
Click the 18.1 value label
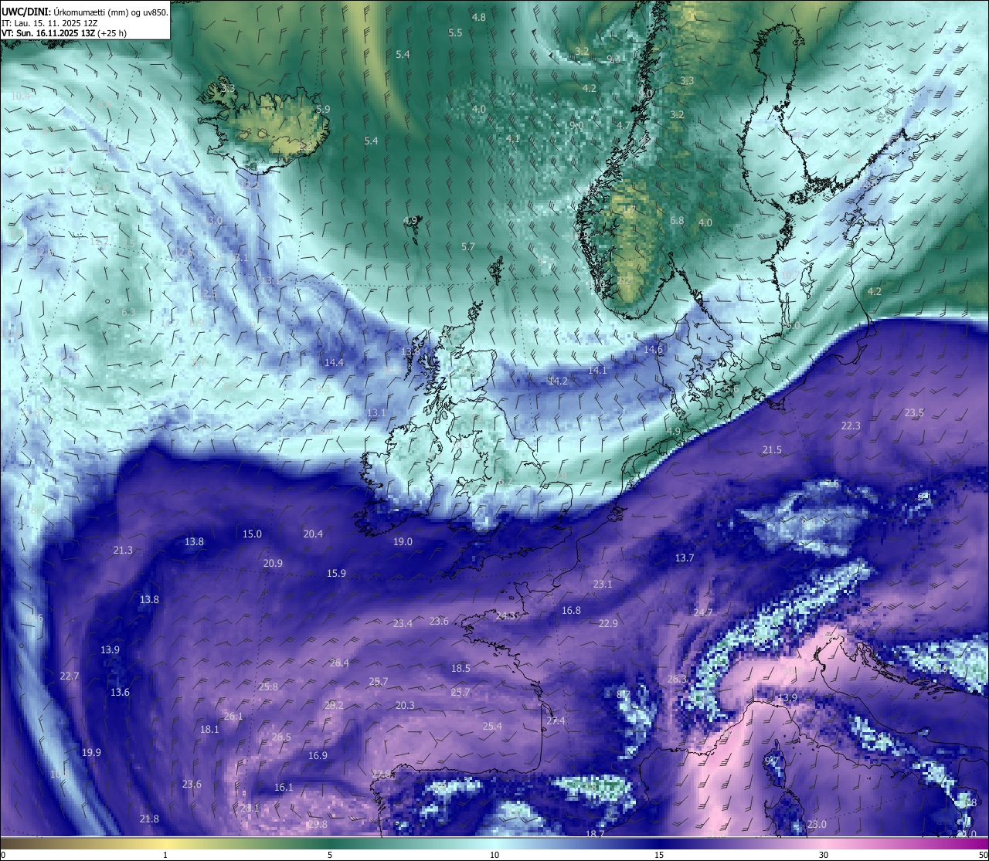pyautogui.click(x=209, y=730)
